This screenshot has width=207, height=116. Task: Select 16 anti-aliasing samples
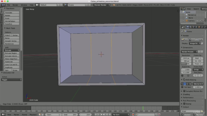coord(190,84)
